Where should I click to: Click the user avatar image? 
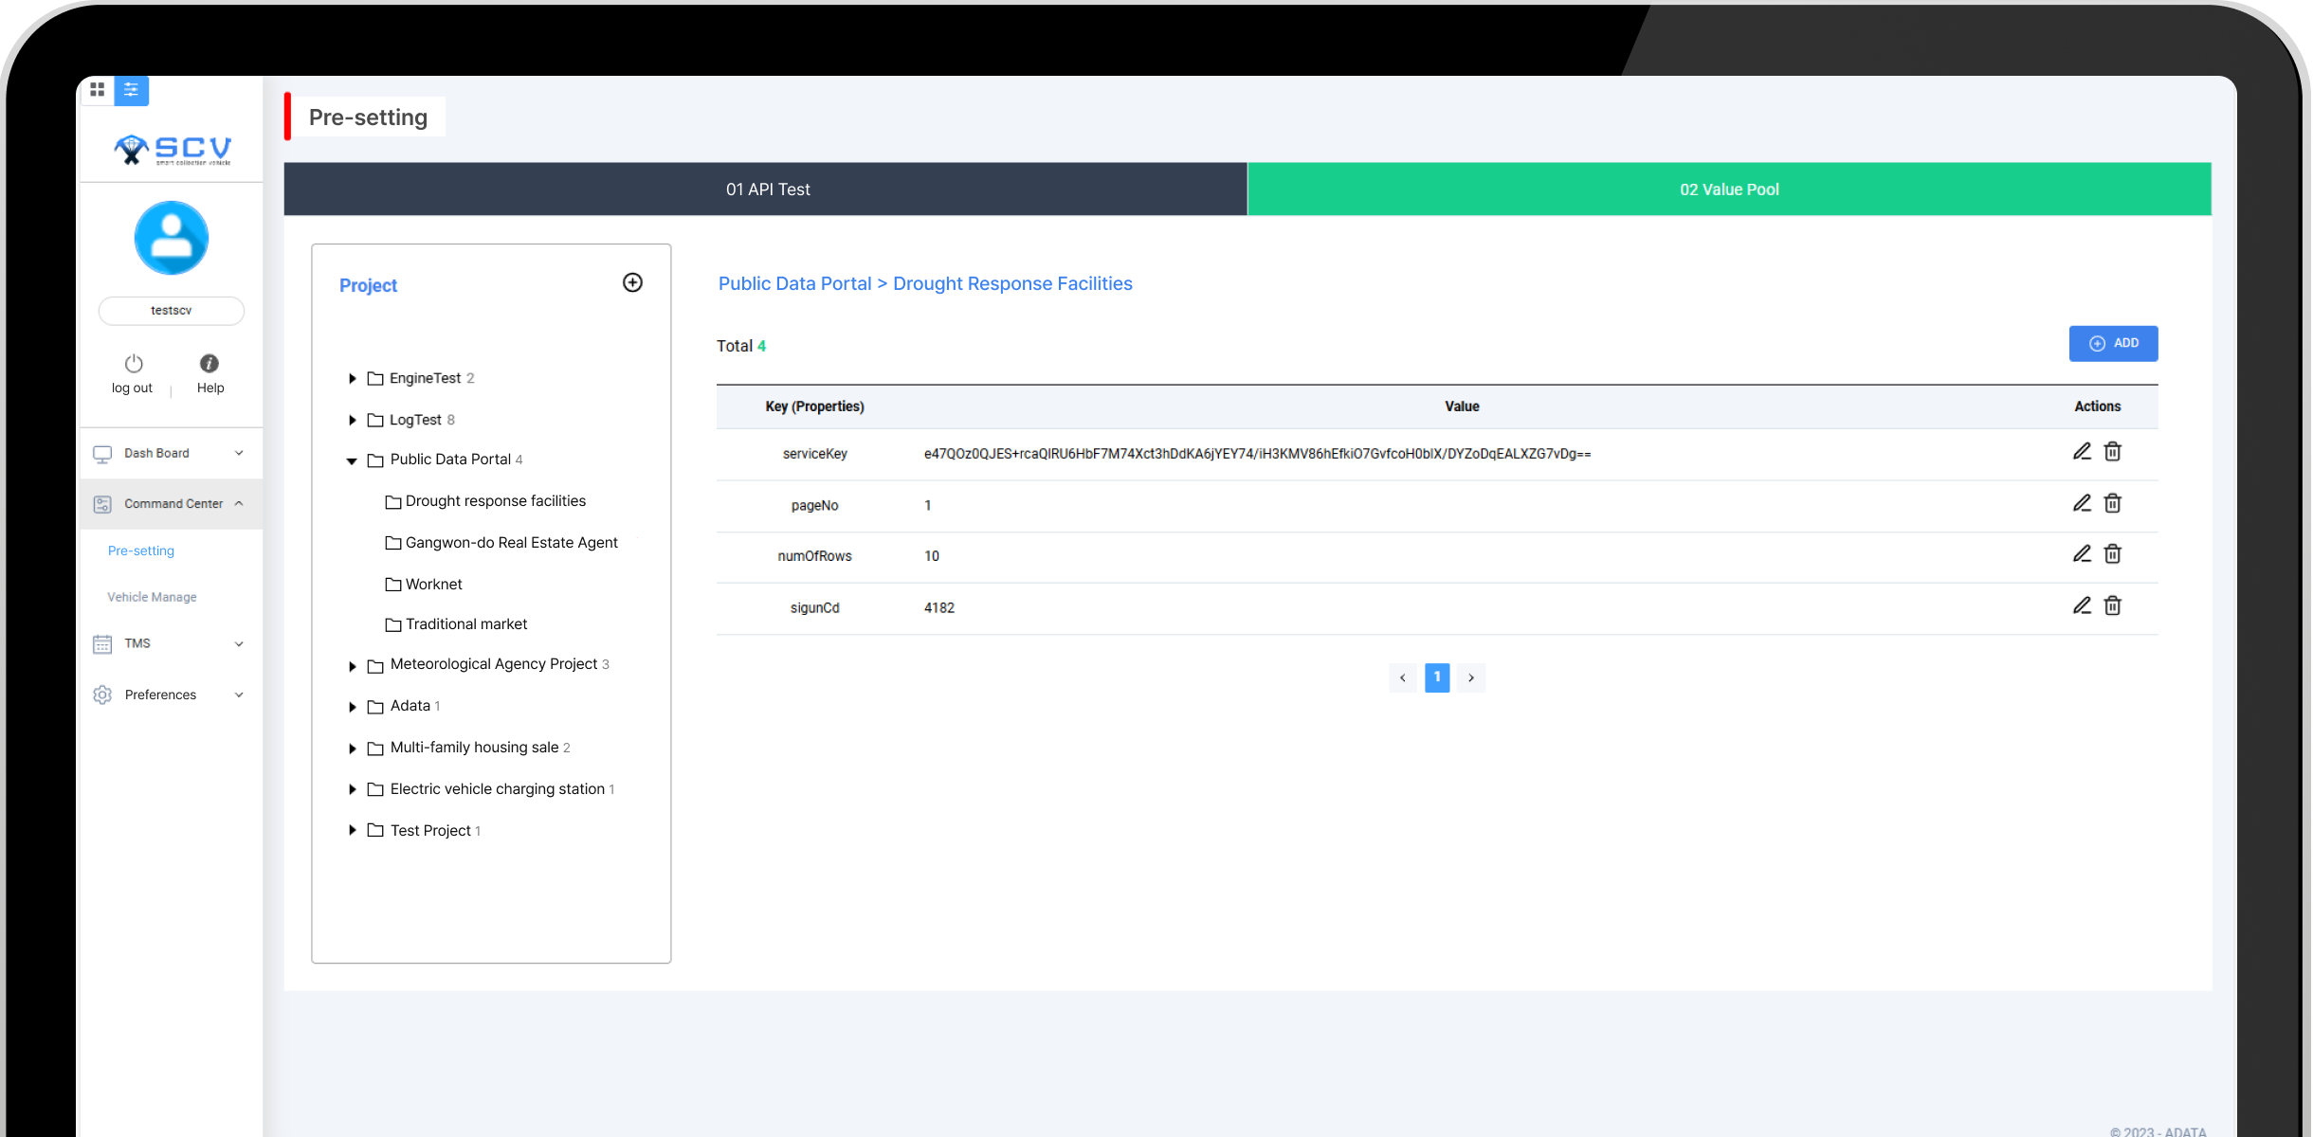[x=172, y=238]
